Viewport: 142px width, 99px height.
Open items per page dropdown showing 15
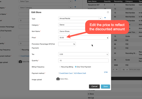[x=125, y=70]
